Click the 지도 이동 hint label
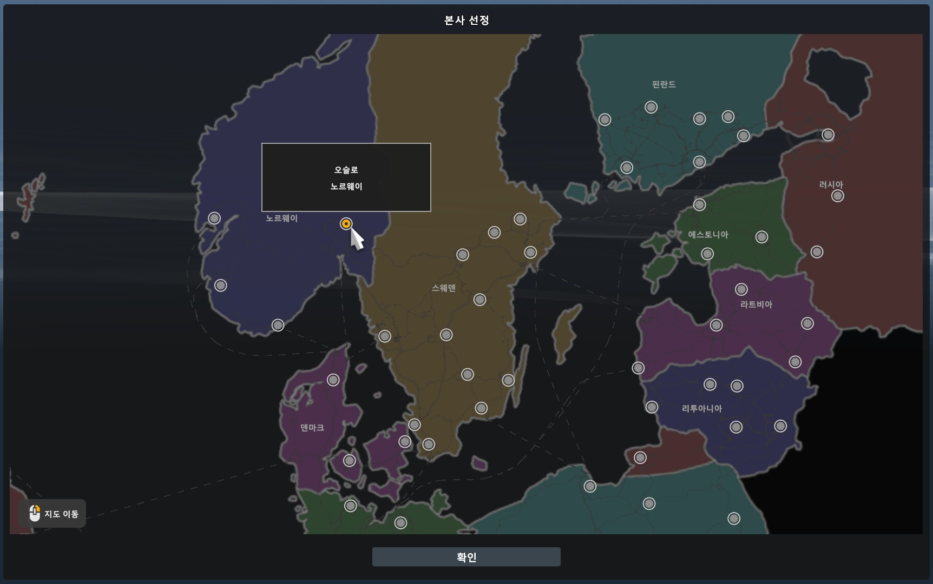The height and width of the screenshot is (584, 933). (61, 514)
